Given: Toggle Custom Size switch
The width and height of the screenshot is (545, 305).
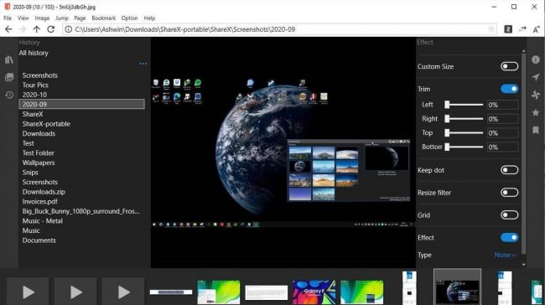Looking at the screenshot, I should tap(509, 66).
